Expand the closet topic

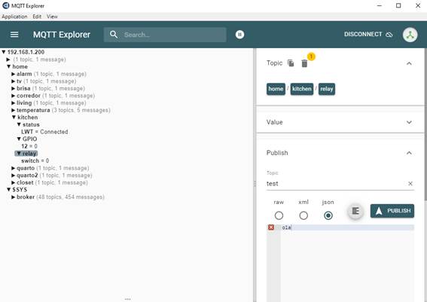point(13,182)
